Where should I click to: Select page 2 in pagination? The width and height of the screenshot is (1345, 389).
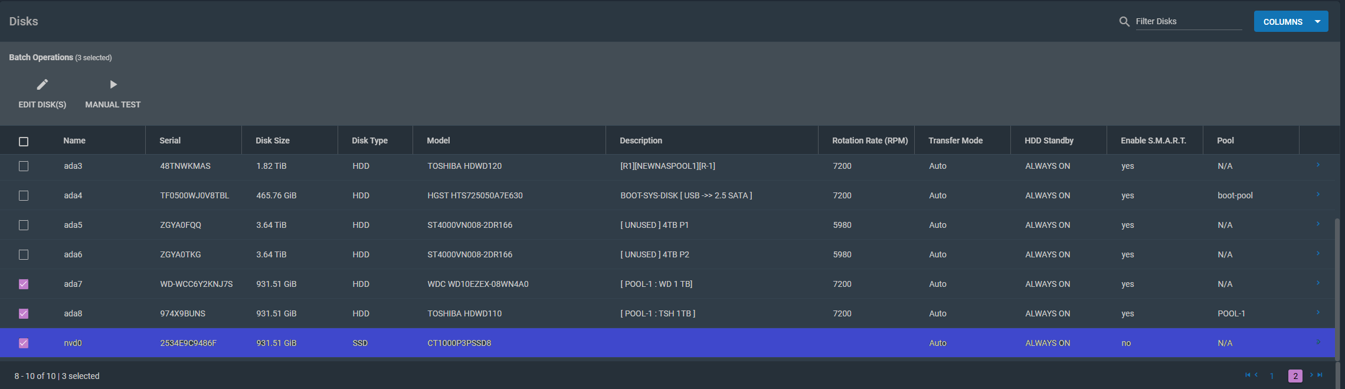pyautogui.click(x=1295, y=376)
